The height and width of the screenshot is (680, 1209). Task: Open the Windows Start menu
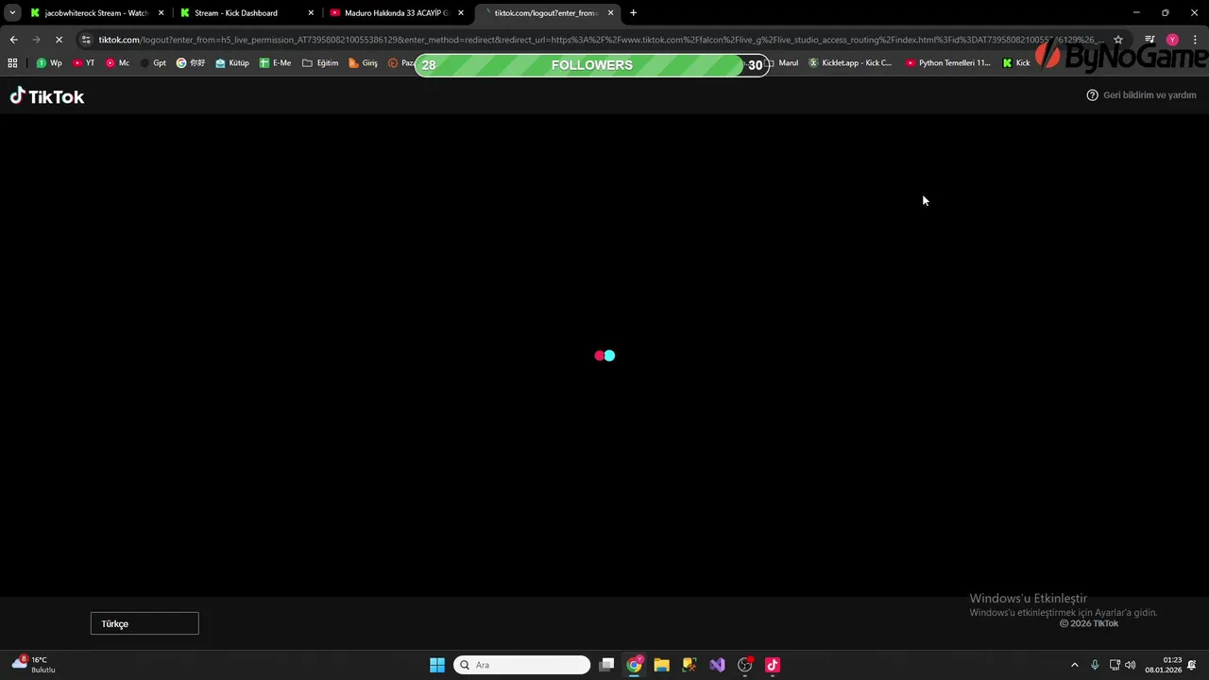(437, 665)
